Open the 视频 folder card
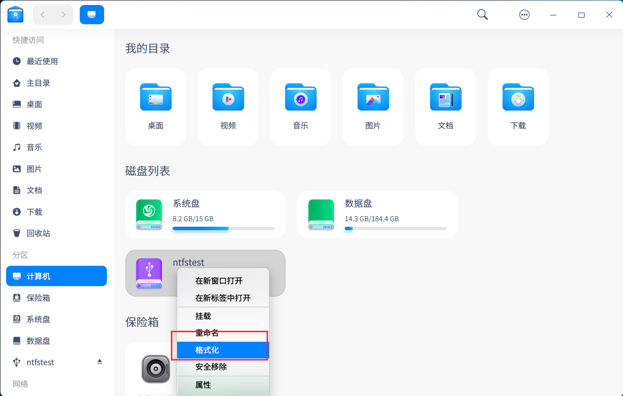This screenshot has width=623, height=396. point(228,107)
